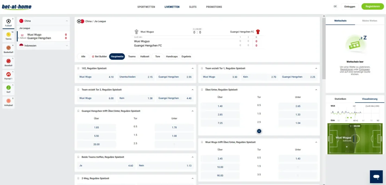
Task: Select the Halbzeit filter
Action: (x=145, y=57)
